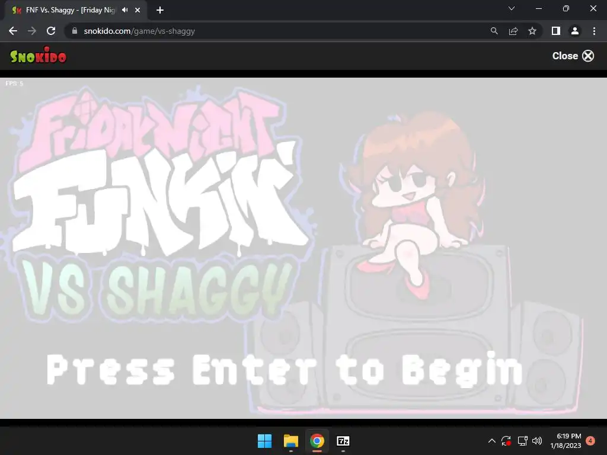Image resolution: width=607 pixels, height=455 pixels.
Task: Click the browser forward arrow
Action: coord(32,31)
